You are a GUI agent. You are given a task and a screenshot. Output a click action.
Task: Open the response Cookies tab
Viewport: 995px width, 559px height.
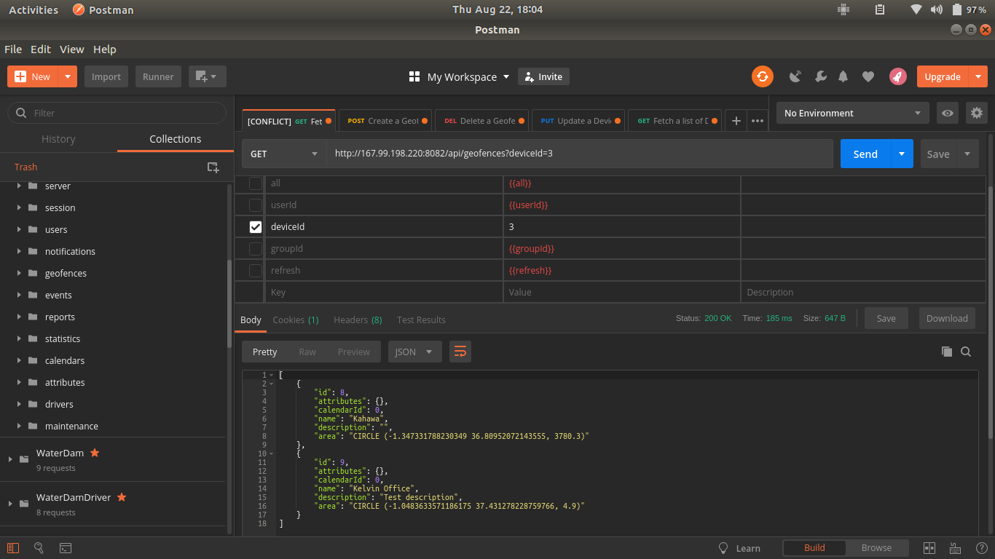296,320
